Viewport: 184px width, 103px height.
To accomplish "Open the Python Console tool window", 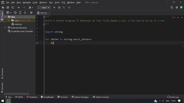I will 101,97.
